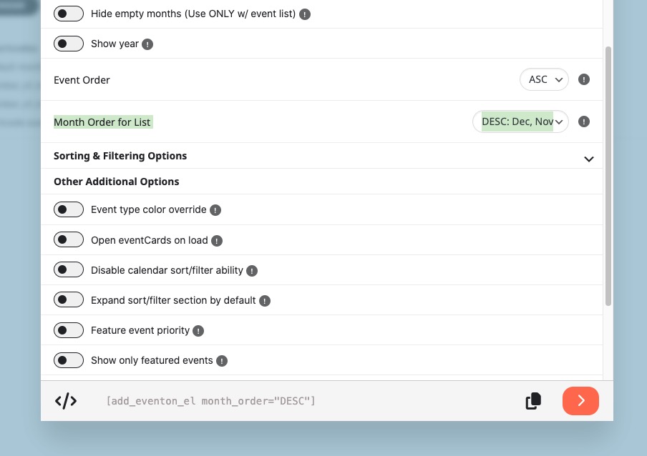Click the shortcode code brackets icon

click(x=66, y=401)
